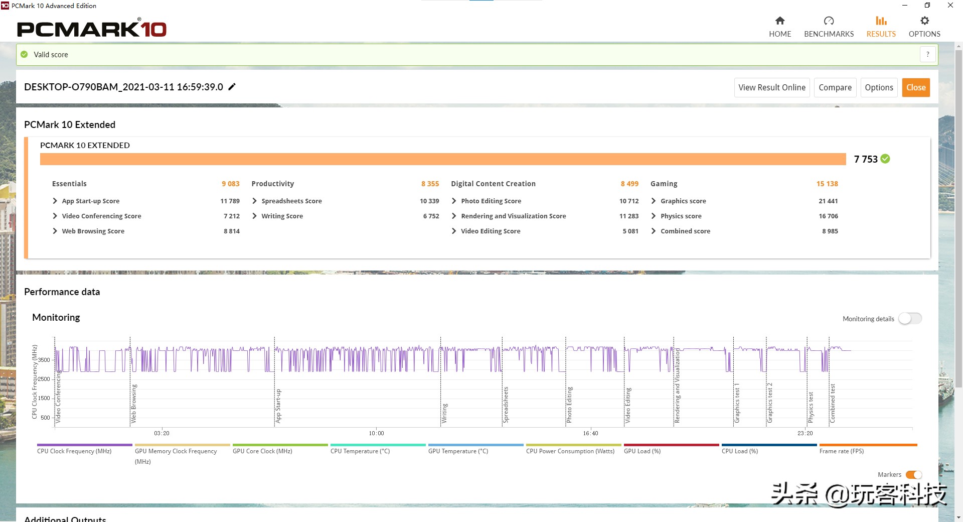The width and height of the screenshot is (963, 522).
Task: Click the vertical scrollbar on the right
Action: [958, 216]
